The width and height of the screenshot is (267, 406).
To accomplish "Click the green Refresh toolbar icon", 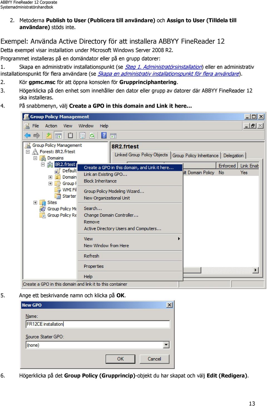I will 92,136.
